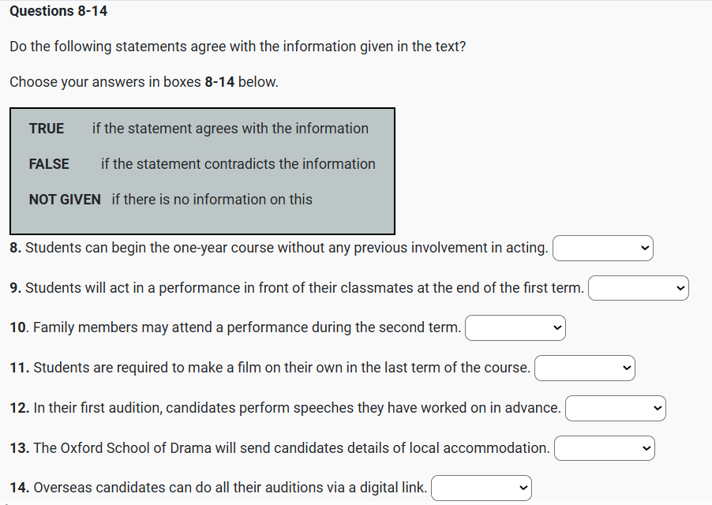
Task: Click the "Questions 8-14" heading
Action: point(59,11)
